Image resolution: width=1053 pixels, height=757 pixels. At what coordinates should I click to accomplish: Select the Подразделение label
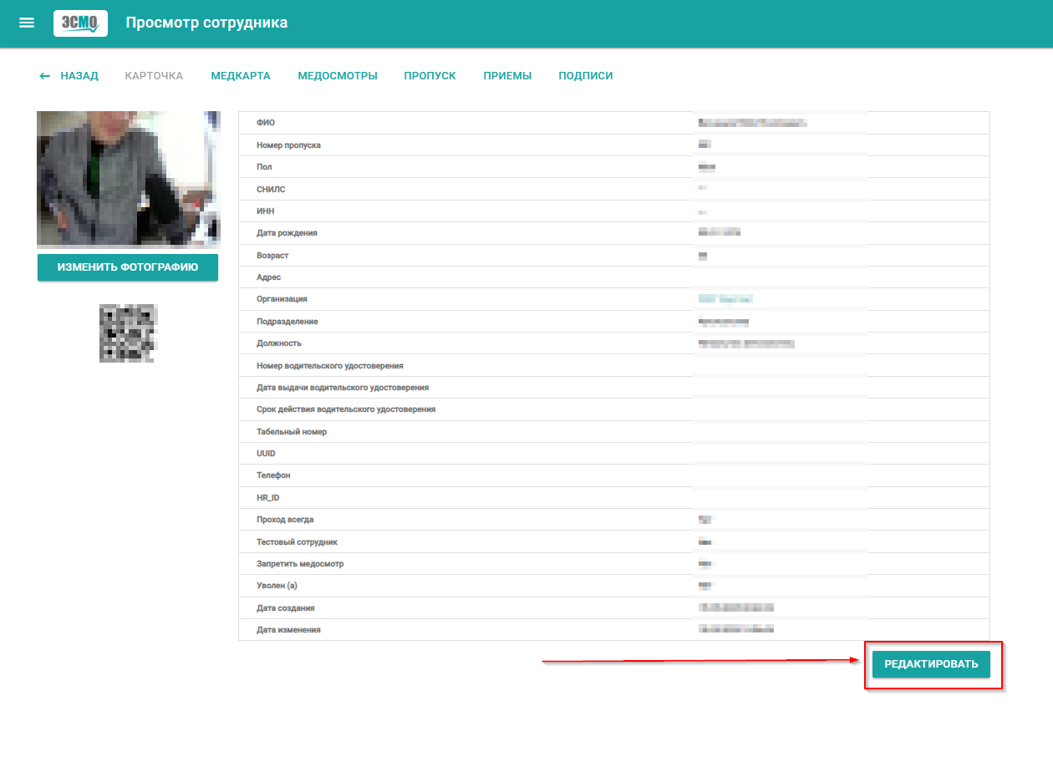coord(287,322)
